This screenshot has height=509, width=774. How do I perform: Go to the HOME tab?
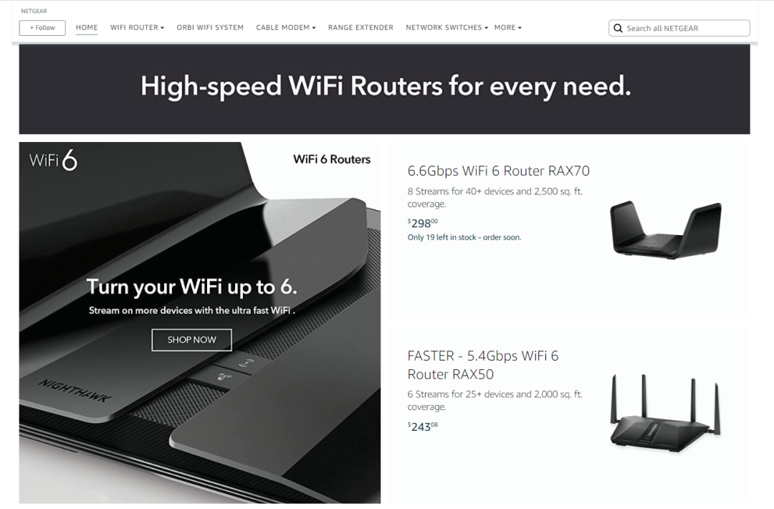pos(87,28)
